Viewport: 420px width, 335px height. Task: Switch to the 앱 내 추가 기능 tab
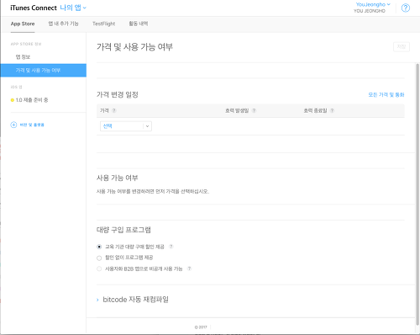pyautogui.click(x=63, y=24)
